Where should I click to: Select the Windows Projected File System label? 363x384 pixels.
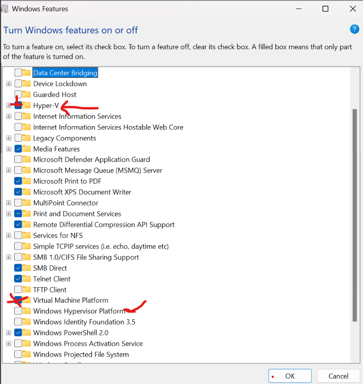[81, 354]
